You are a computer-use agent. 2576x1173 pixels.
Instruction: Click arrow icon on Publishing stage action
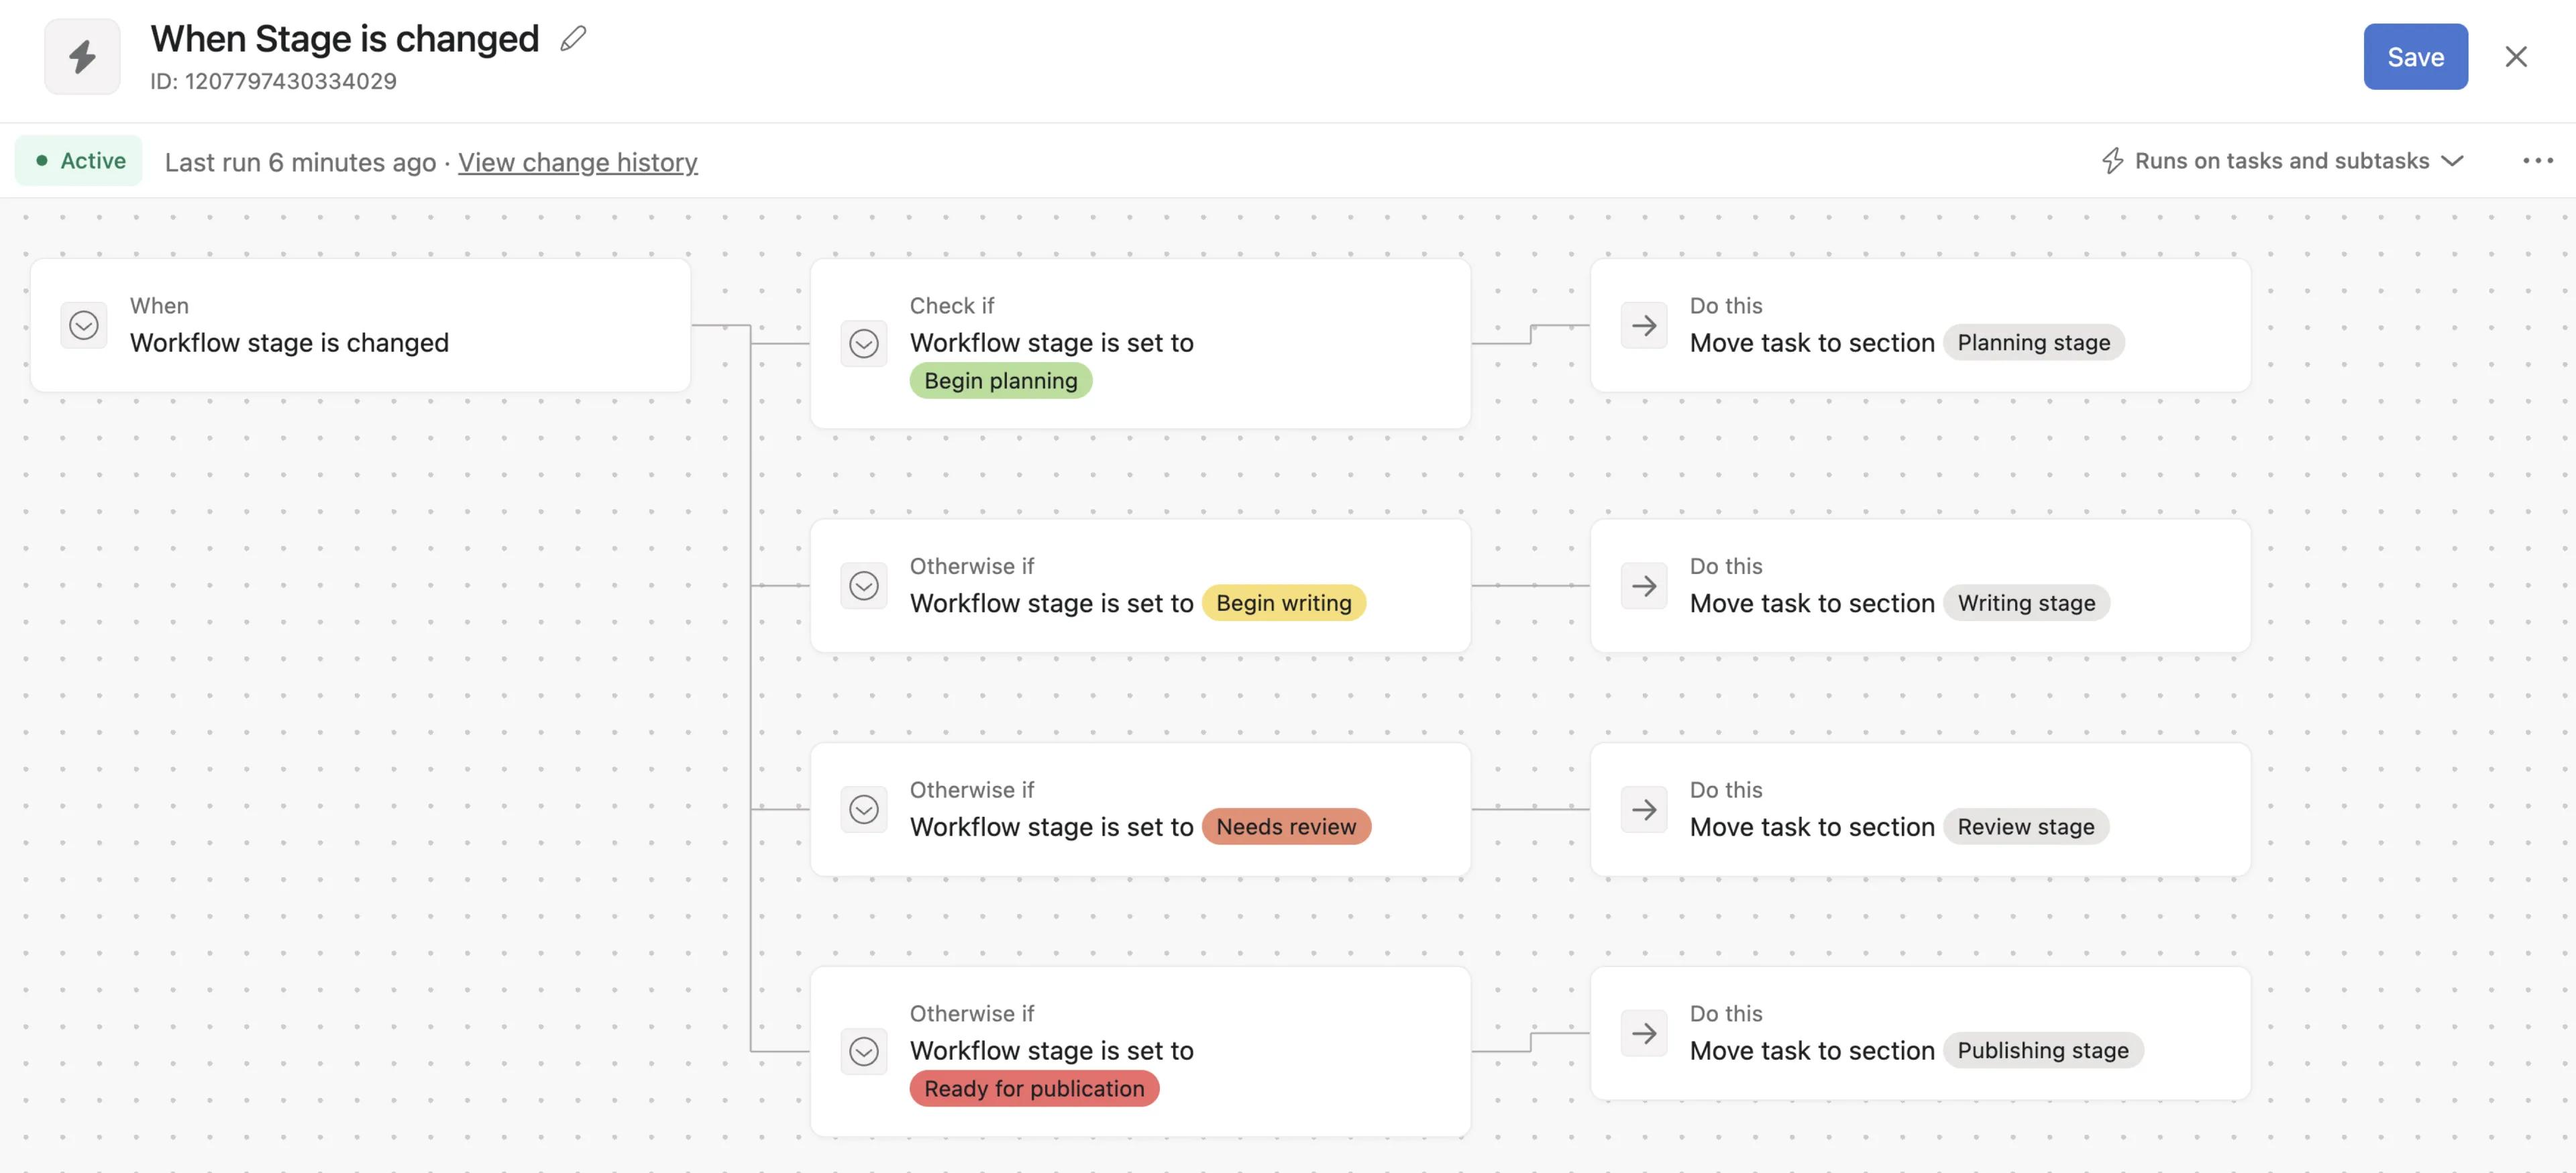click(1643, 1033)
